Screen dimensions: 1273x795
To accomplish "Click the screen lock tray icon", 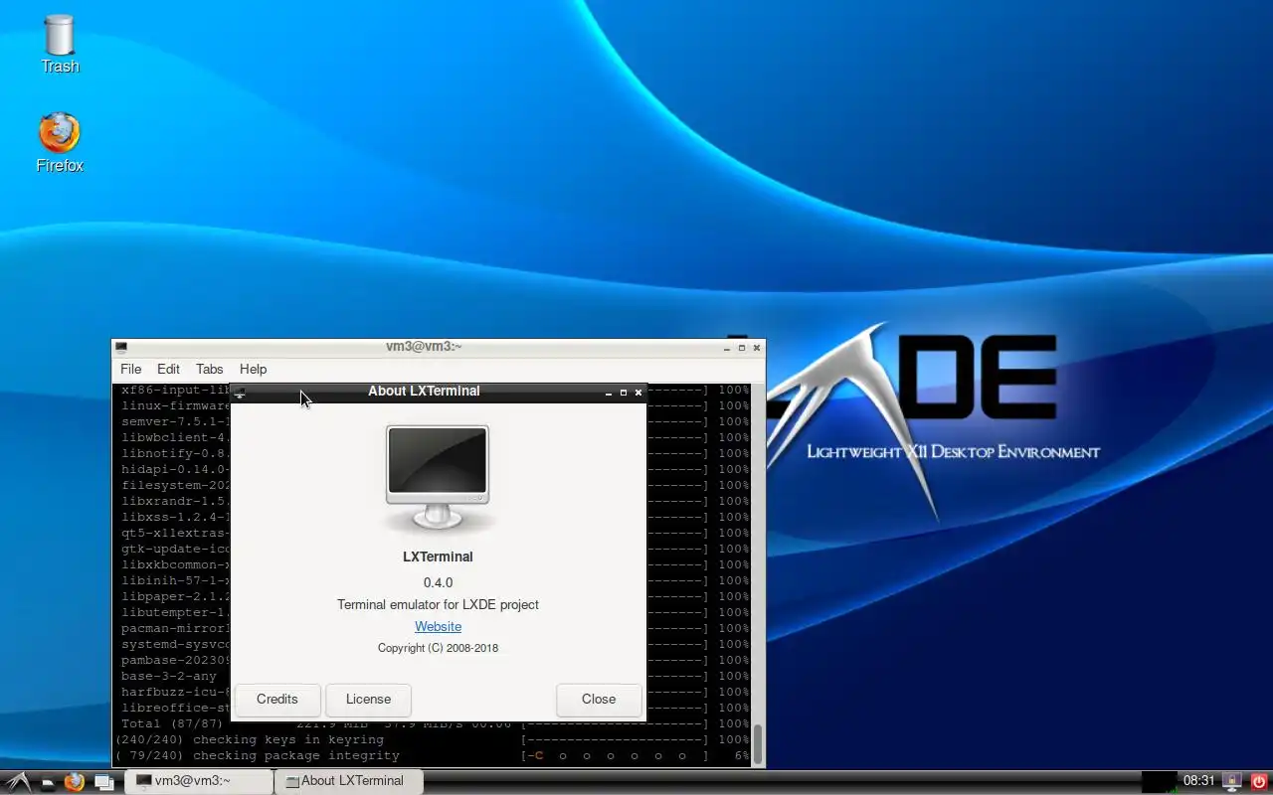I will tap(1232, 781).
